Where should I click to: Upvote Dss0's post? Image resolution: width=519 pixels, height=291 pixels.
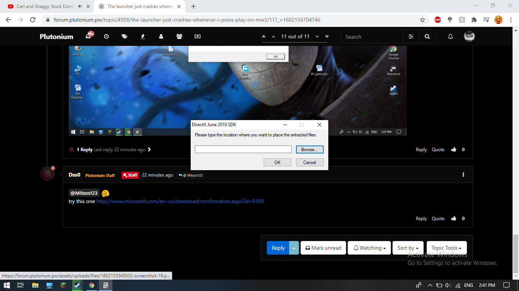(x=454, y=219)
